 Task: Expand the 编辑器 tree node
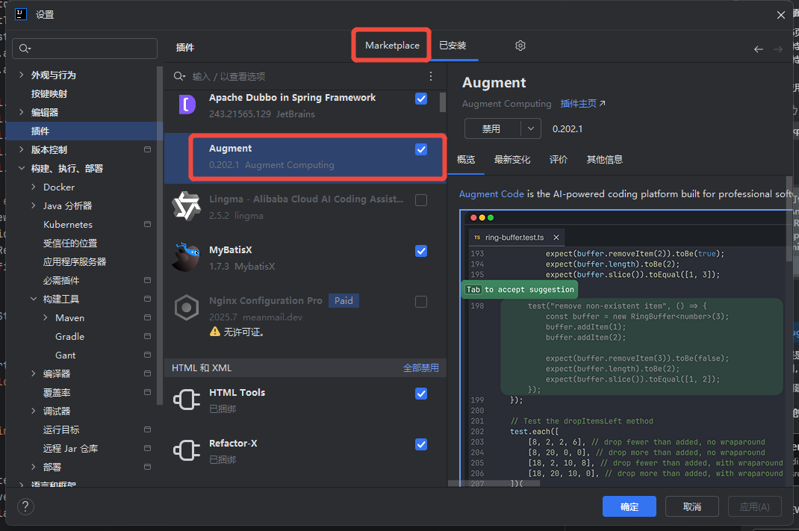pyautogui.click(x=22, y=112)
